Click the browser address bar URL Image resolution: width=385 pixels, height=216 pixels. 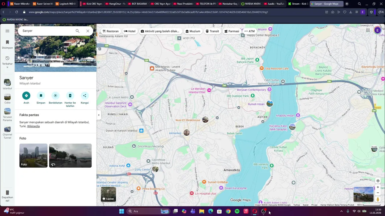[148, 12]
